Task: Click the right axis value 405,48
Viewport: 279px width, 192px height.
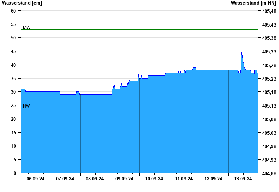Action: (269, 11)
